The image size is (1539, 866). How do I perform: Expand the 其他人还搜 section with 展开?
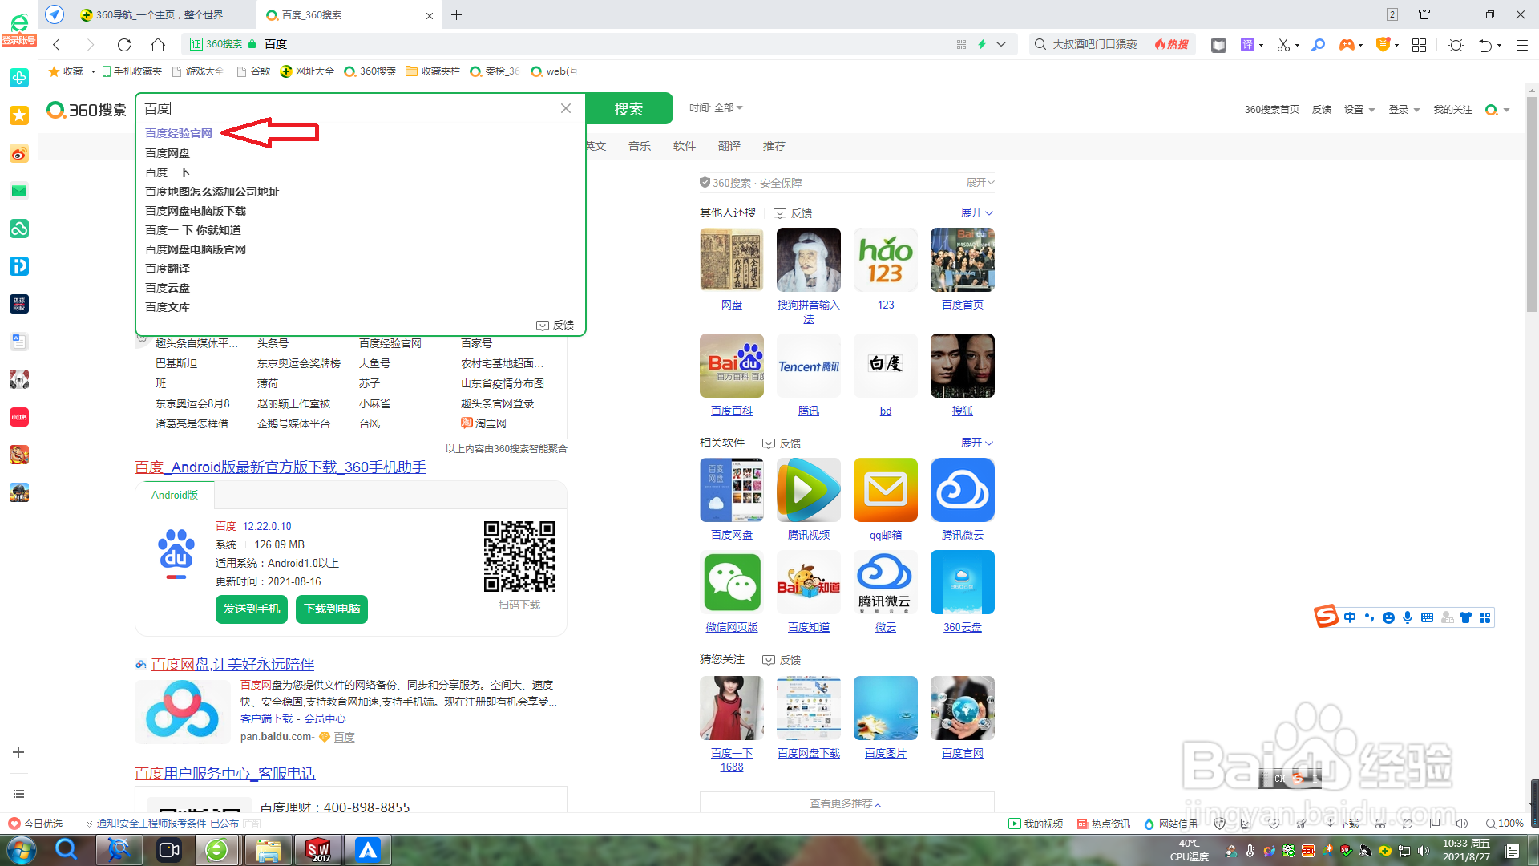pos(977,212)
